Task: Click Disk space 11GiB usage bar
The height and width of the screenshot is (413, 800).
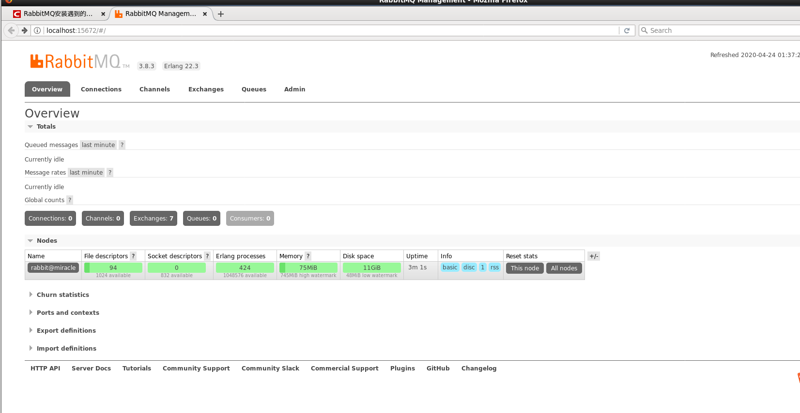Action: point(372,268)
